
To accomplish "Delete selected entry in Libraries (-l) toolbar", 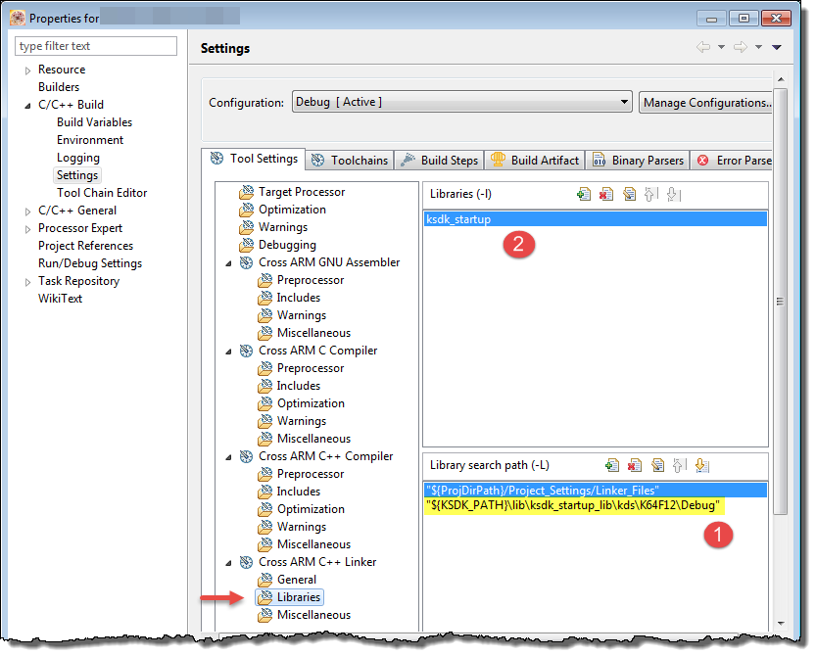I will point(606,195).
